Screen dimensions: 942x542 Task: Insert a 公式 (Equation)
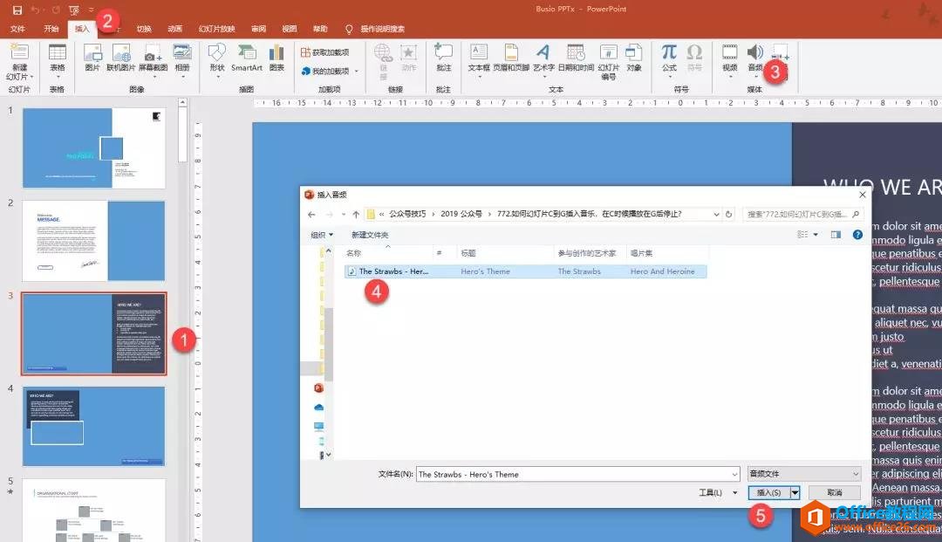point(668,63)
